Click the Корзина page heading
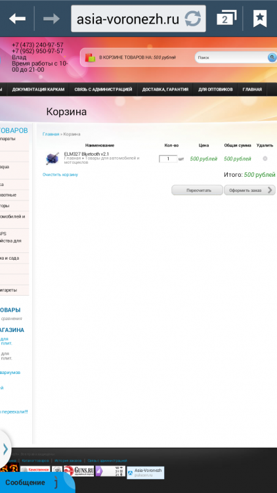277x493 pixels. (x=66, y=112)
